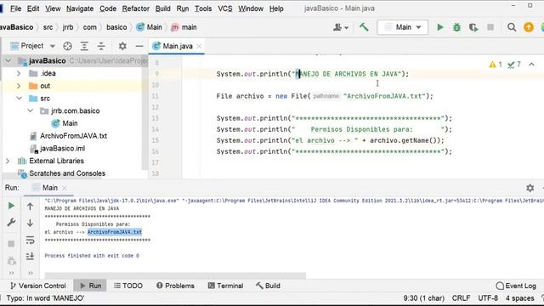544x306 pixels.
Task: Open the Code menu
Action: pyautogui.click(x=108, y=8)
